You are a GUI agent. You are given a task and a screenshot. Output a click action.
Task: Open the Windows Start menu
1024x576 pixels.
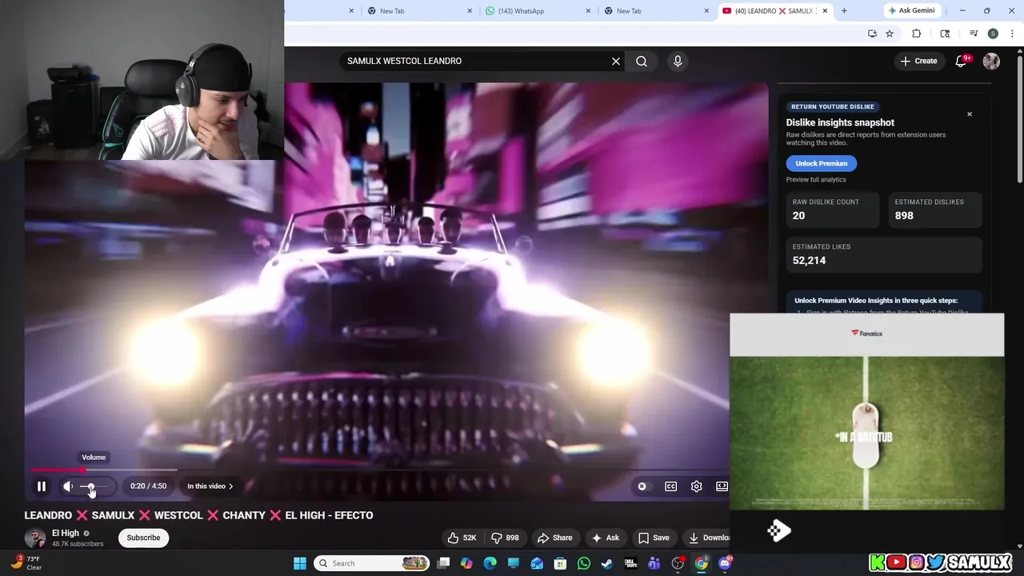(300, 563)
